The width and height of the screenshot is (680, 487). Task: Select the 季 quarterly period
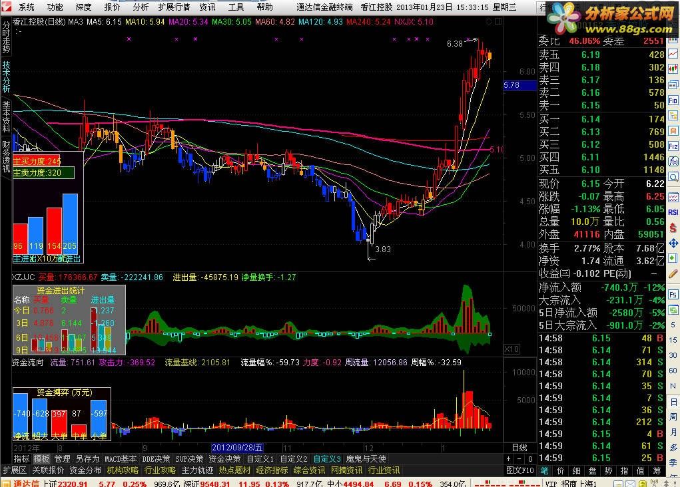click(x=673, y=462)
